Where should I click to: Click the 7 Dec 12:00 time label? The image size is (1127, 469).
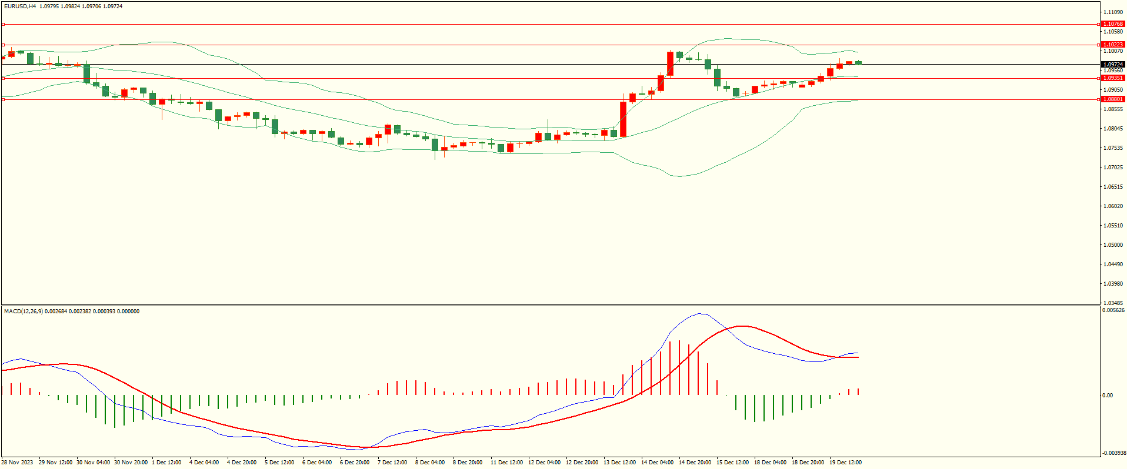pos(392,463)
